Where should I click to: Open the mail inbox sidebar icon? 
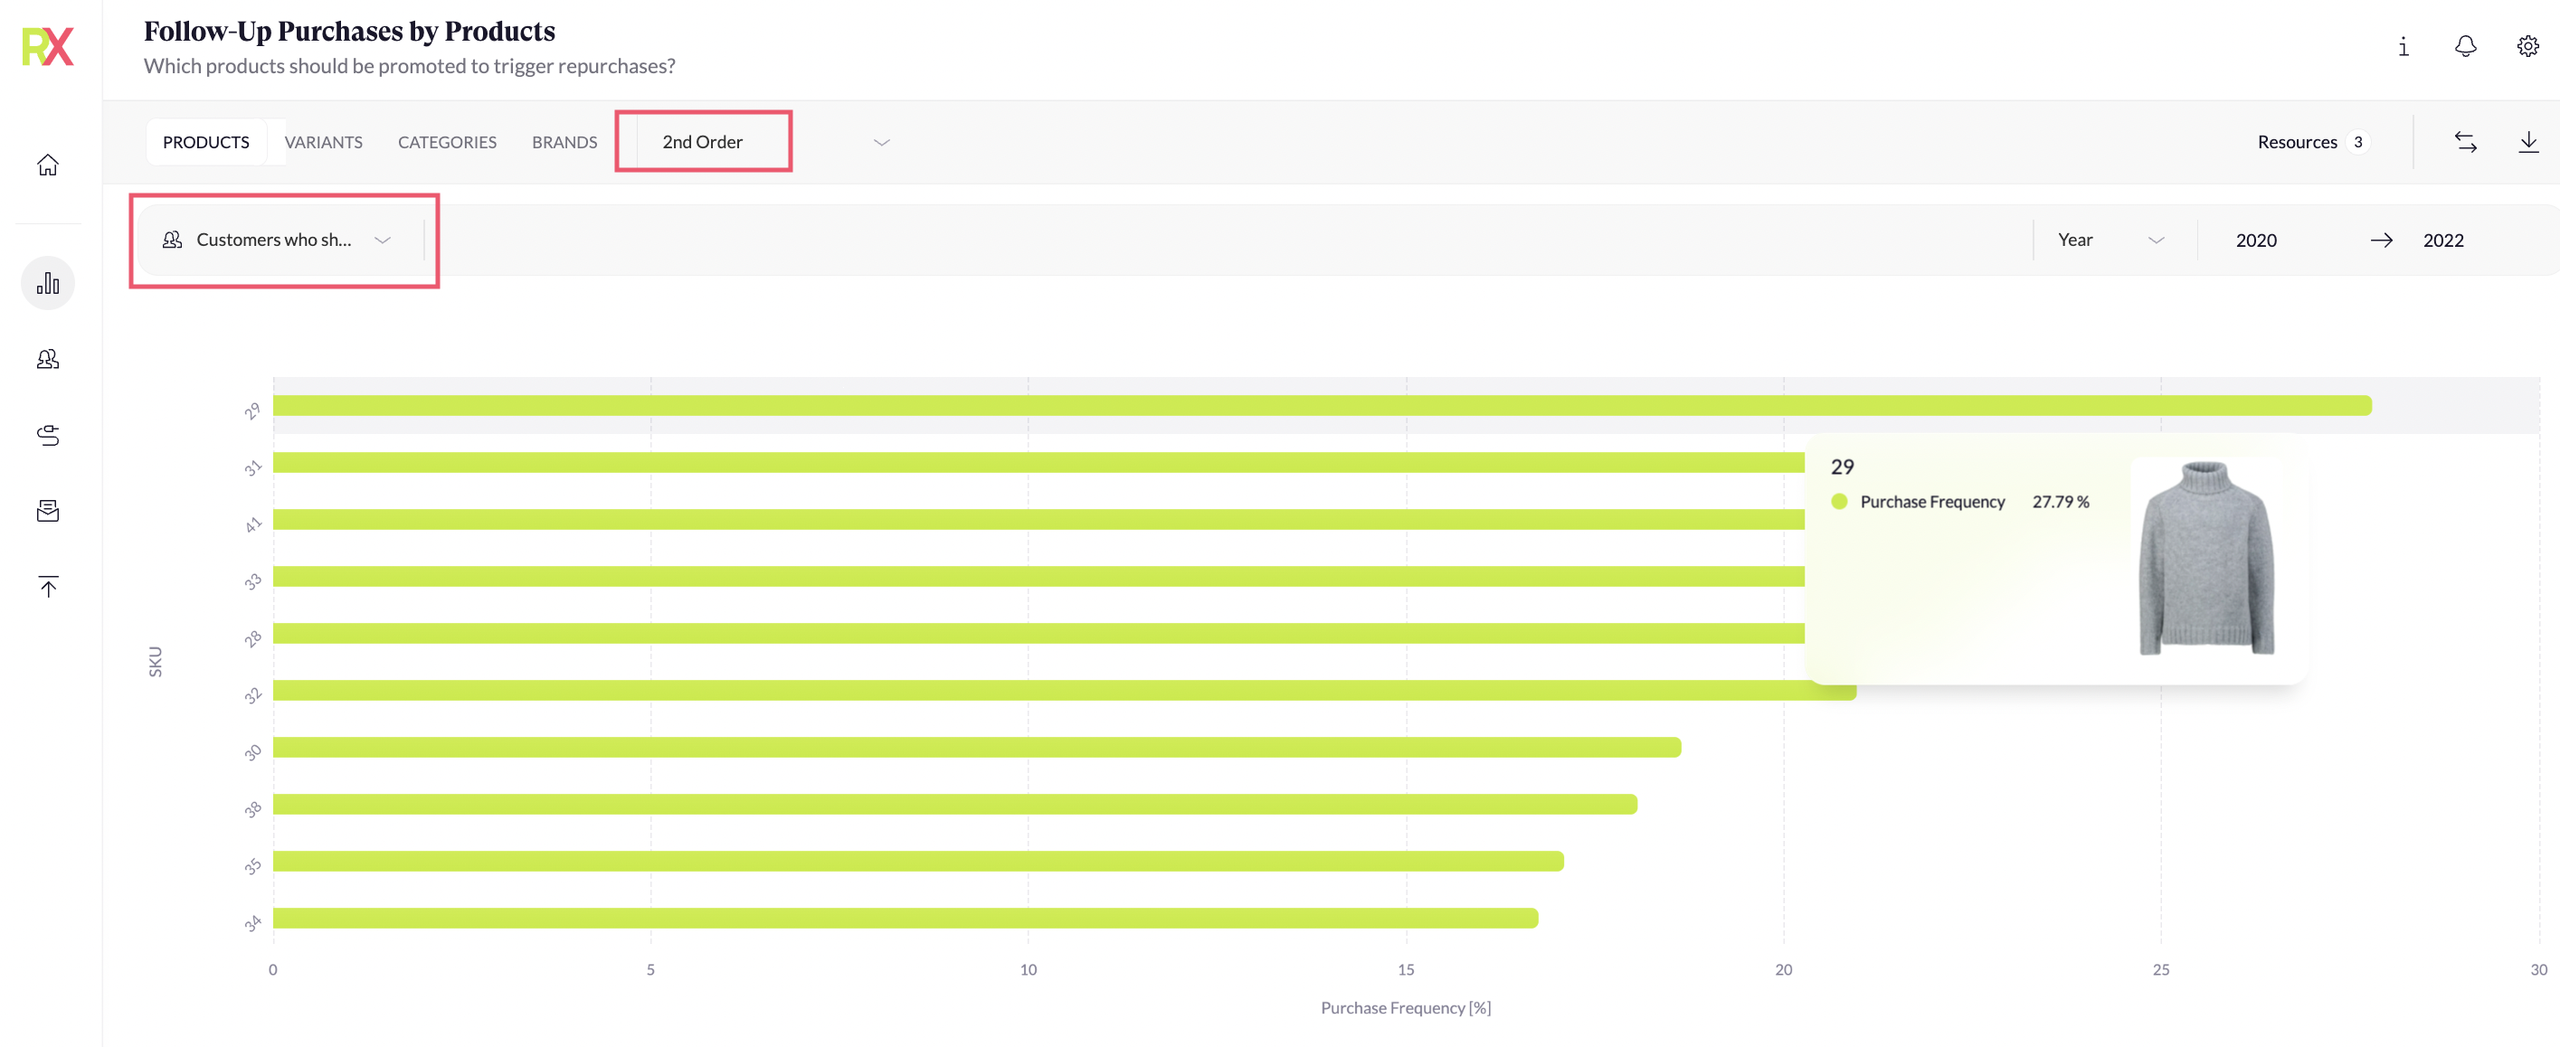click(x=48, y=511)
